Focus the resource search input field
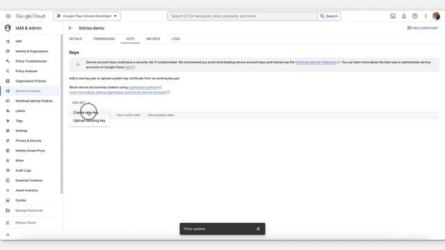The image size is (445, 250). [x=242, y=16]
